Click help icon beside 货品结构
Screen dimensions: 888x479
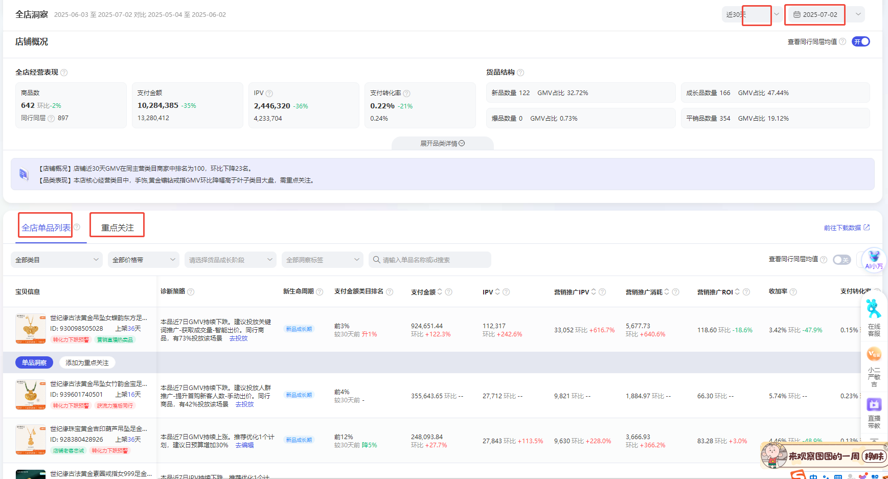click(x=520, y=73)
